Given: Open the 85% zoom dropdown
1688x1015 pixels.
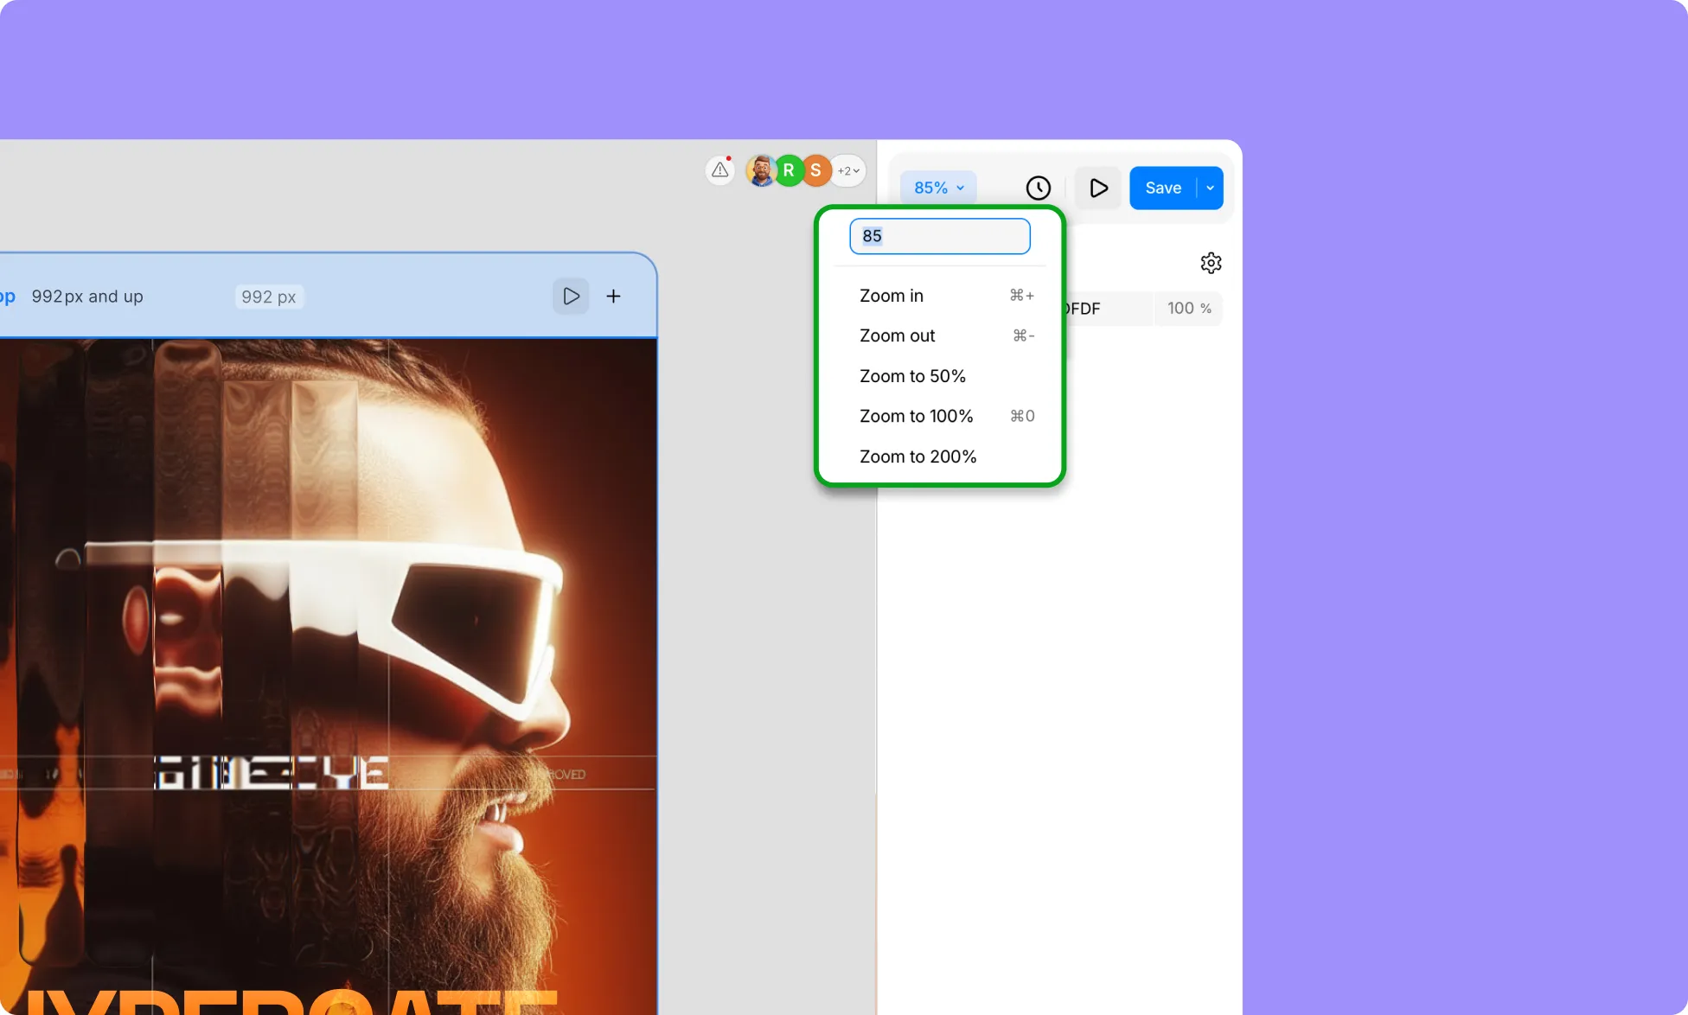Looking at the screenshot, I should [938, 188].
